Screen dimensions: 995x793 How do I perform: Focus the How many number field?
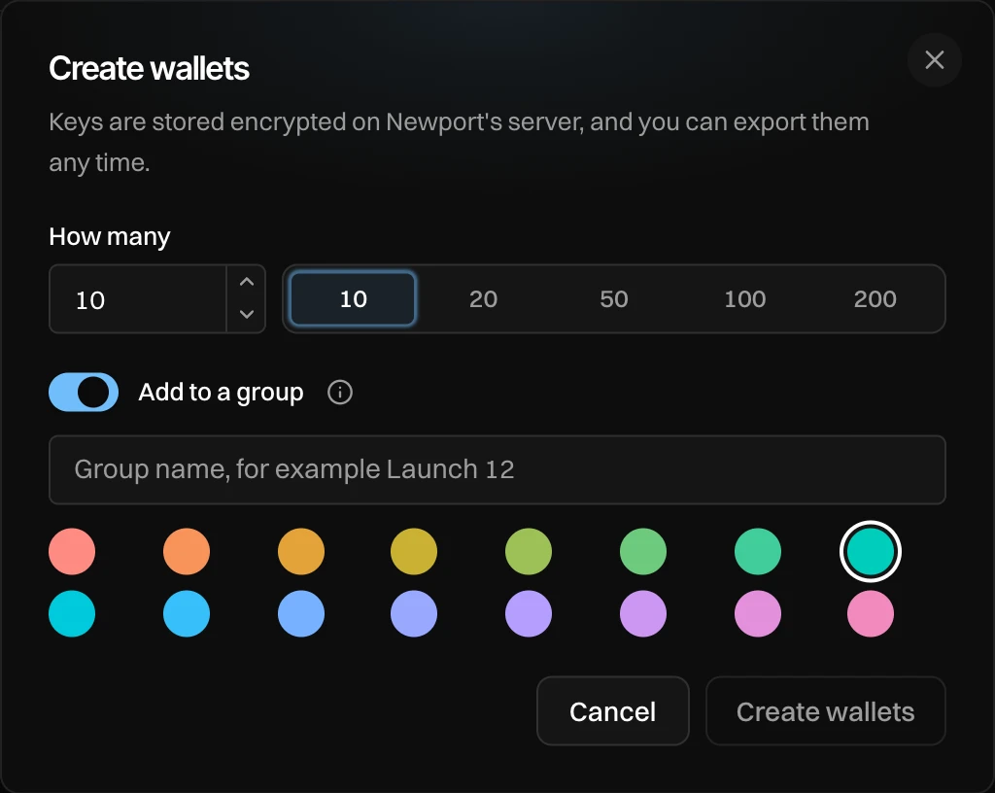[x=138, y=298]
